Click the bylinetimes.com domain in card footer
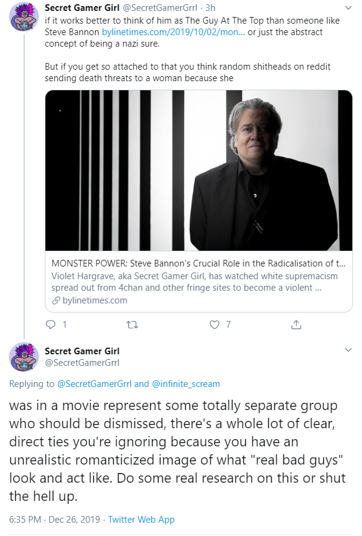The image size is (362, 536). click(x=94, y=300)
